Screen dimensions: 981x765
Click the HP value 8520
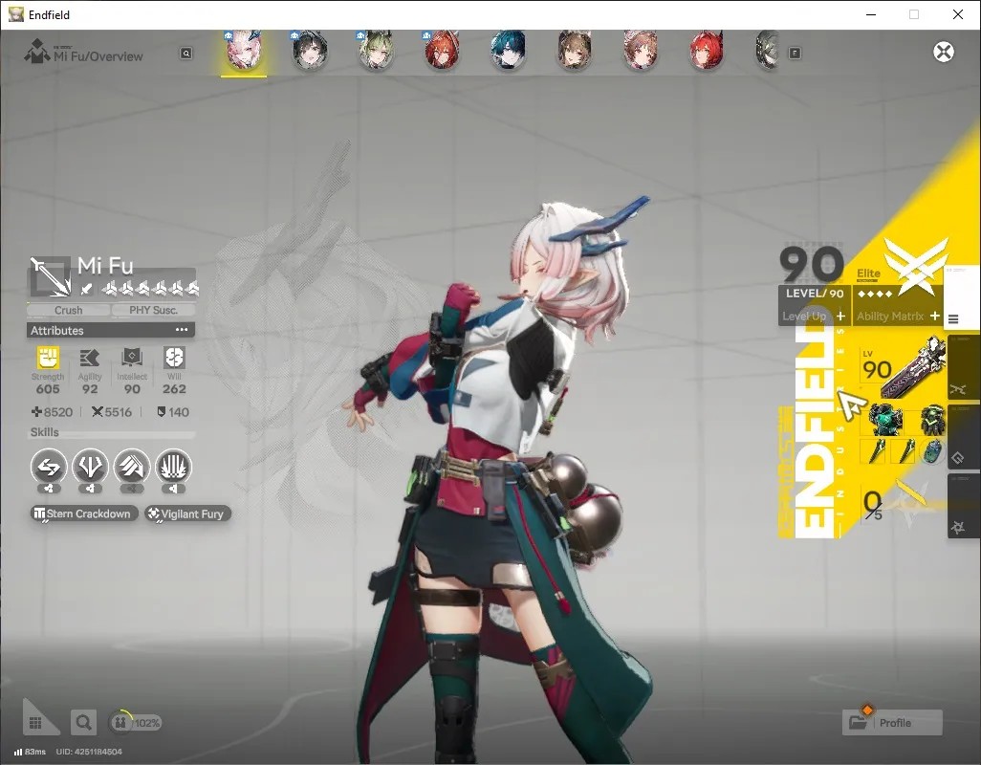53,412
